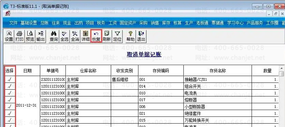Image resolution: width=285 pixels, height=127 pixels.
Task: Open the 固定资产 menu
Action: [x=128, y=23]
